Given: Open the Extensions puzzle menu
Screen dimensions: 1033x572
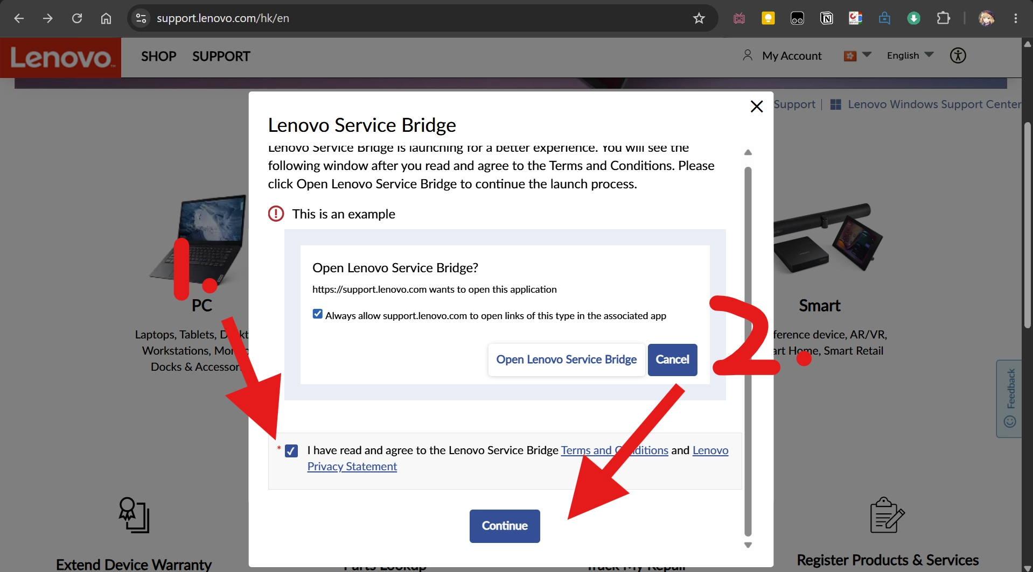Looking at the screenshot, I should tap(943, 18).
